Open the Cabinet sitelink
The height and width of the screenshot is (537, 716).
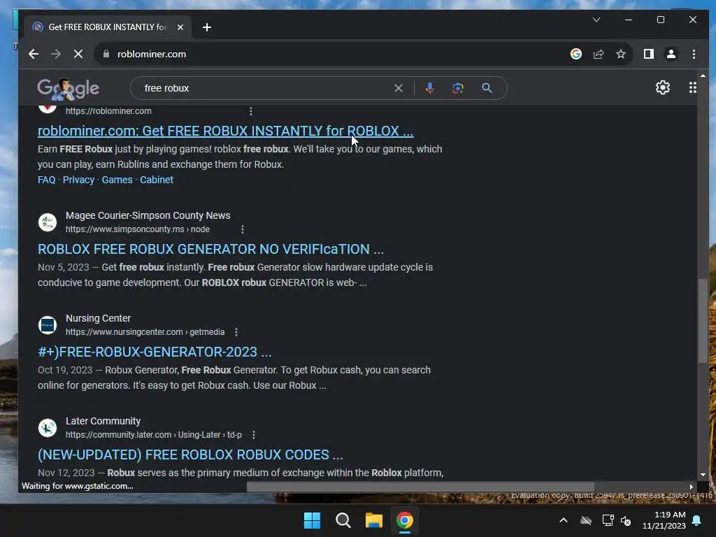(157, 180)
